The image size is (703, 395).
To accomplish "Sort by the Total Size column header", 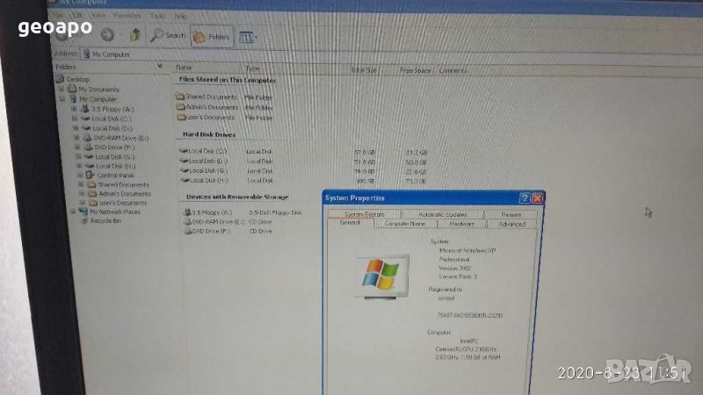I will point(365,70).
